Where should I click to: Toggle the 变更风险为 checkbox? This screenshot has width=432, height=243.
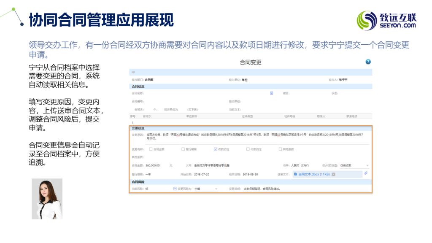[175, 189]
